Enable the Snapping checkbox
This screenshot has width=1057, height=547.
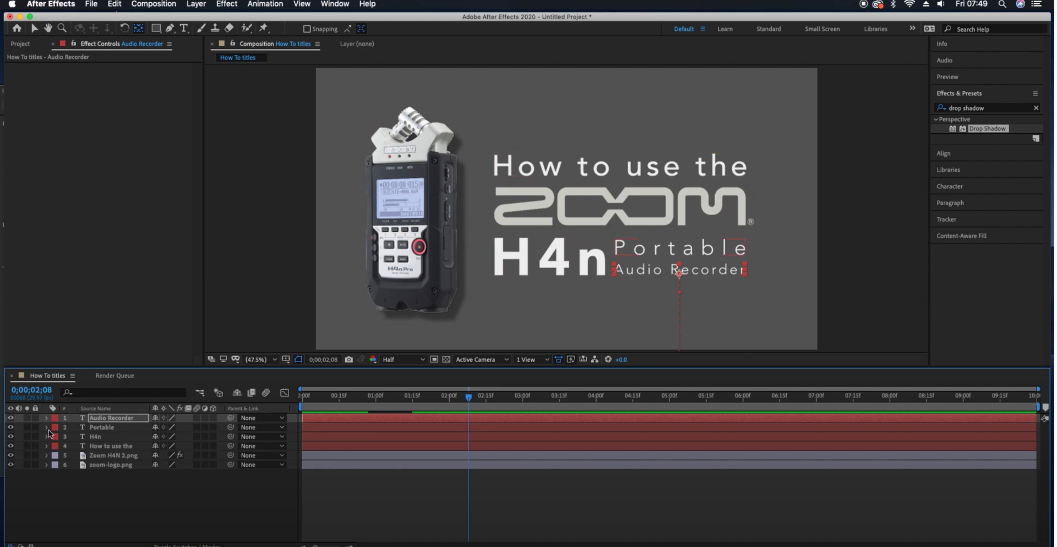tap(307, 29)
